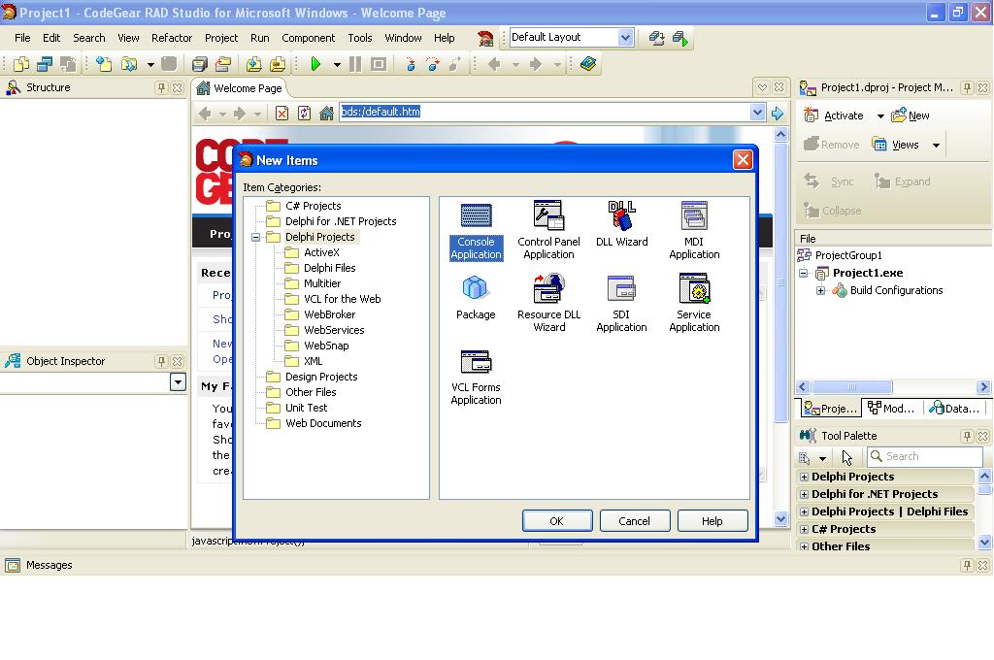Choose the Resource DLL Wizard icon
994x660 pixels.
point(548,288)
